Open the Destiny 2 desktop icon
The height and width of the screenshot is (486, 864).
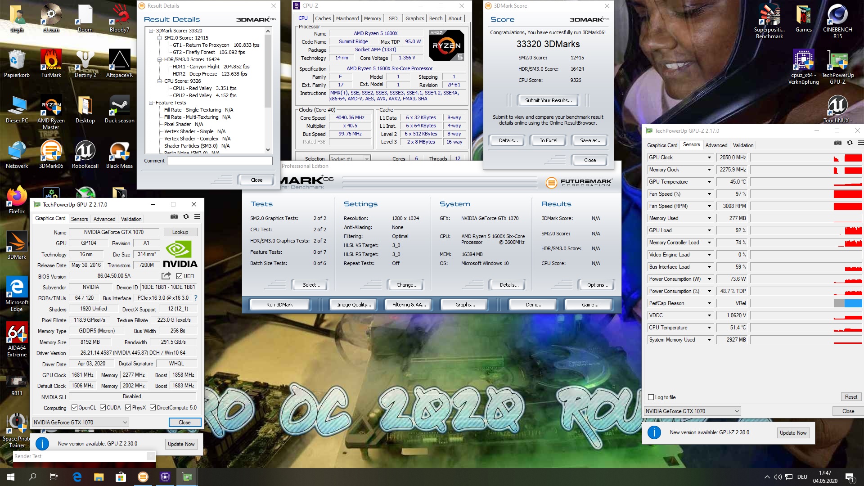(85, 63)
